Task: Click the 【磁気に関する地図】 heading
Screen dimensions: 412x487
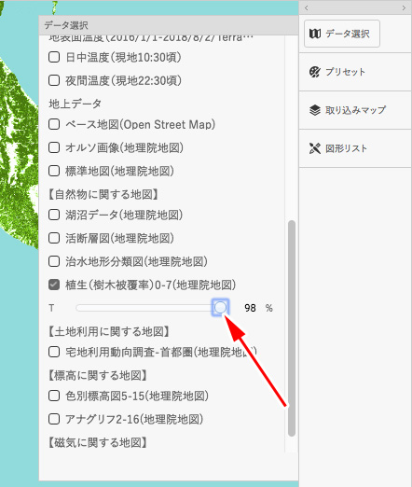Action: point(97,442)
